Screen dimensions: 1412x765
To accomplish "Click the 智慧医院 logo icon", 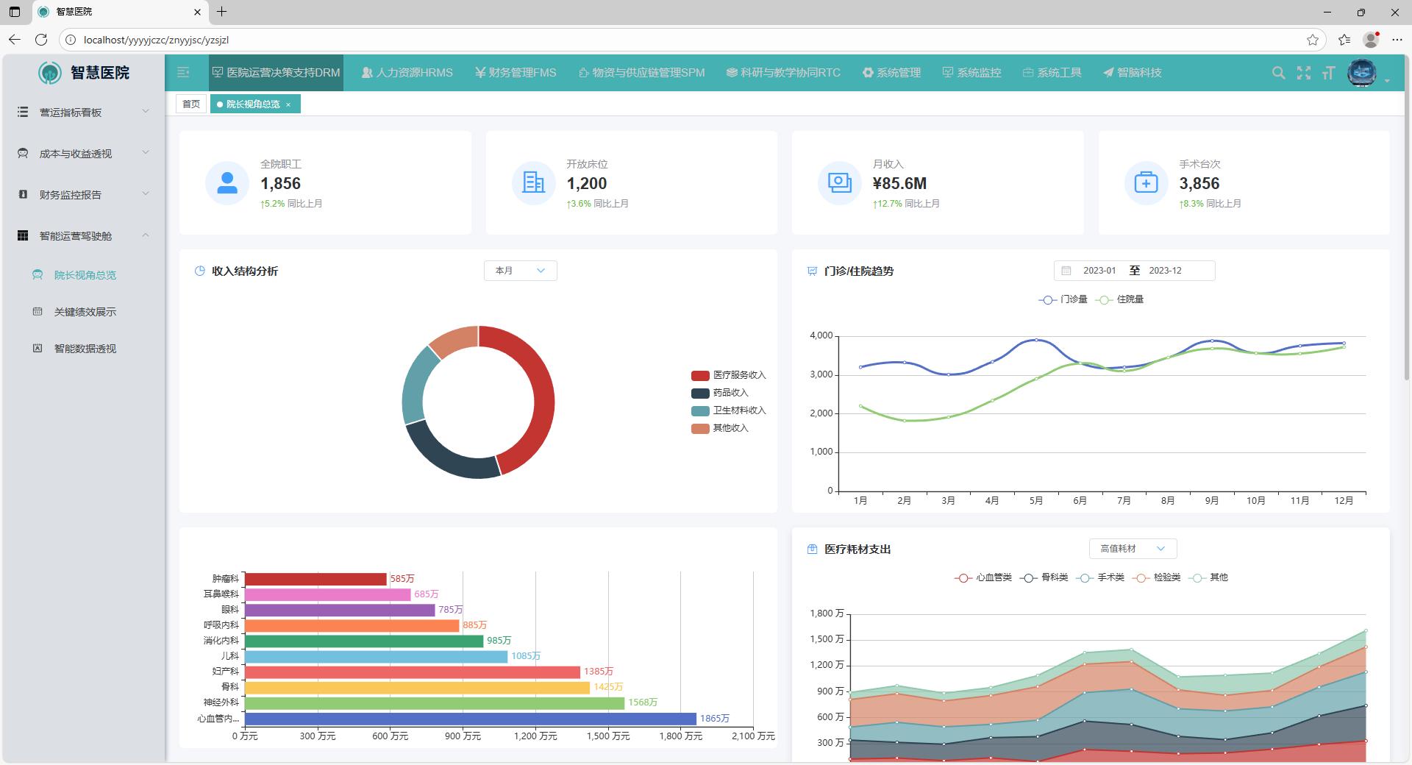I will click(x=50, y=72).
